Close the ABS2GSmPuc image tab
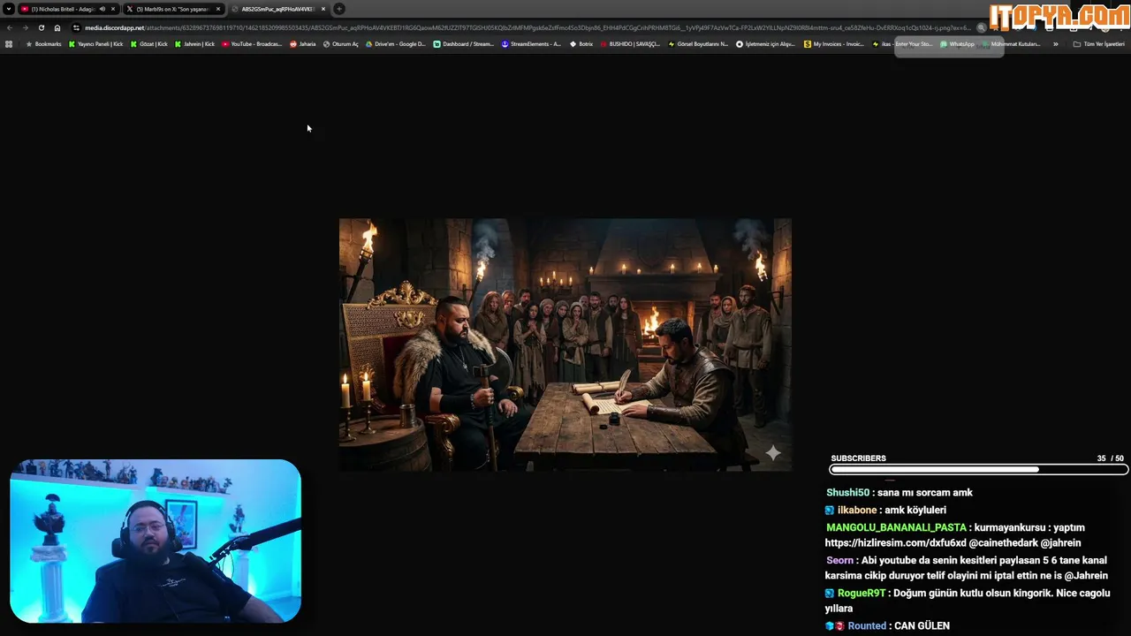The width and height of the screenshot is (1131, 636). point(323,9)
